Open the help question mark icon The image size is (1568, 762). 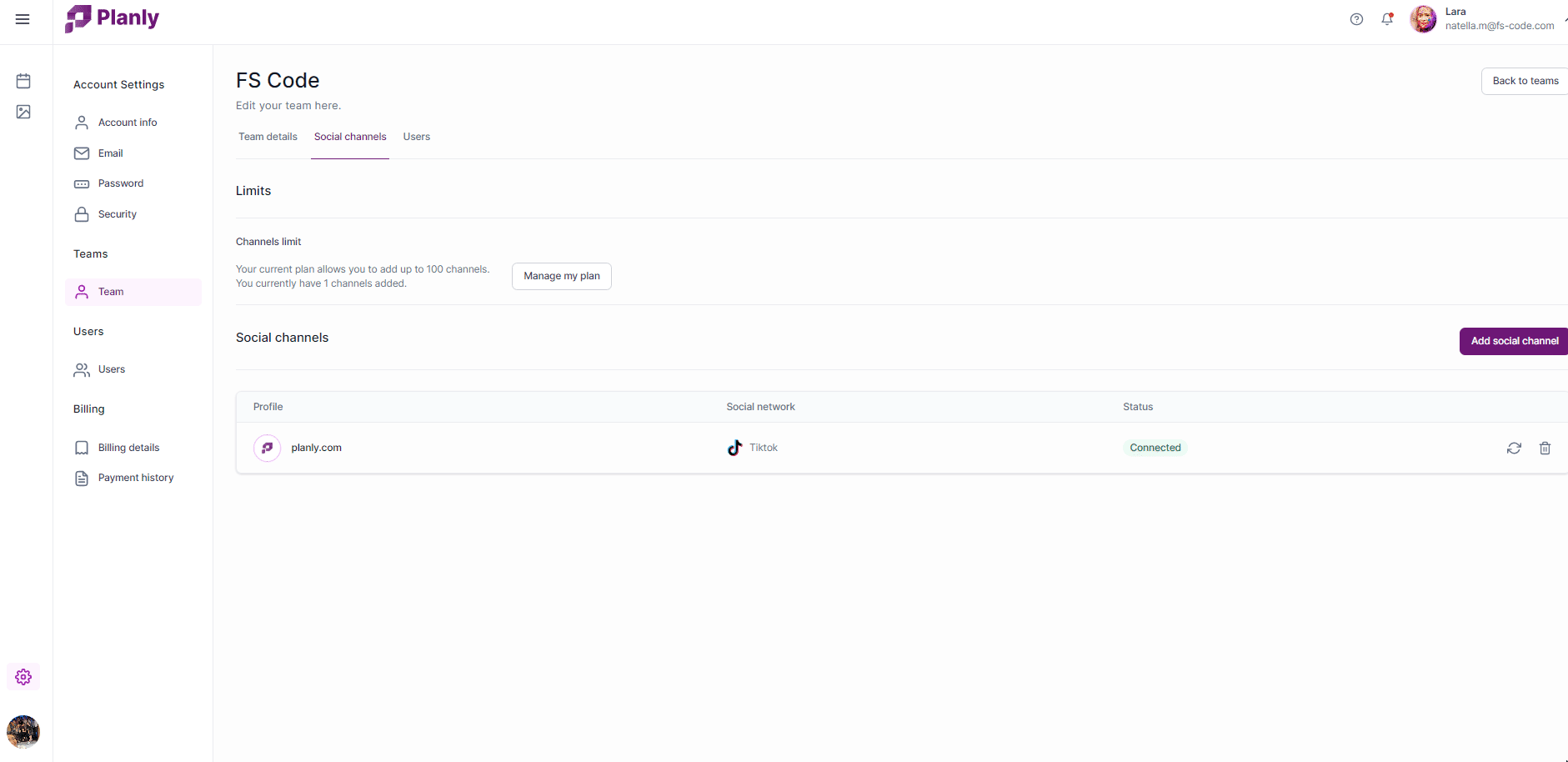pos(1356,19)
